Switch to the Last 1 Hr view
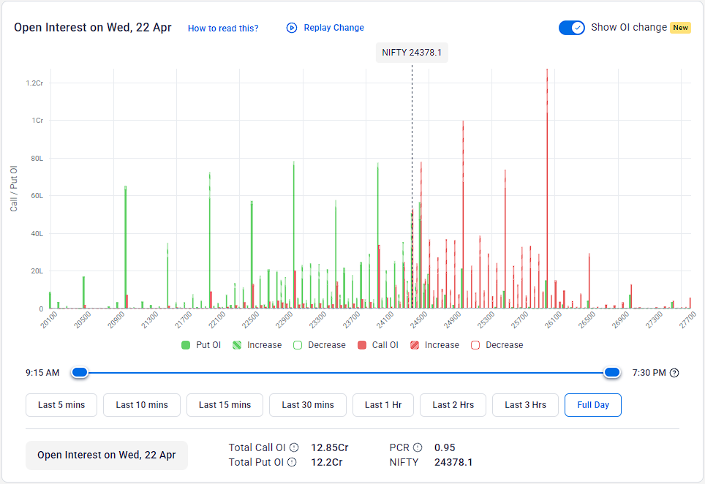Image resolution: width=705 pixels, height=484 pixels. coord(382,404)
